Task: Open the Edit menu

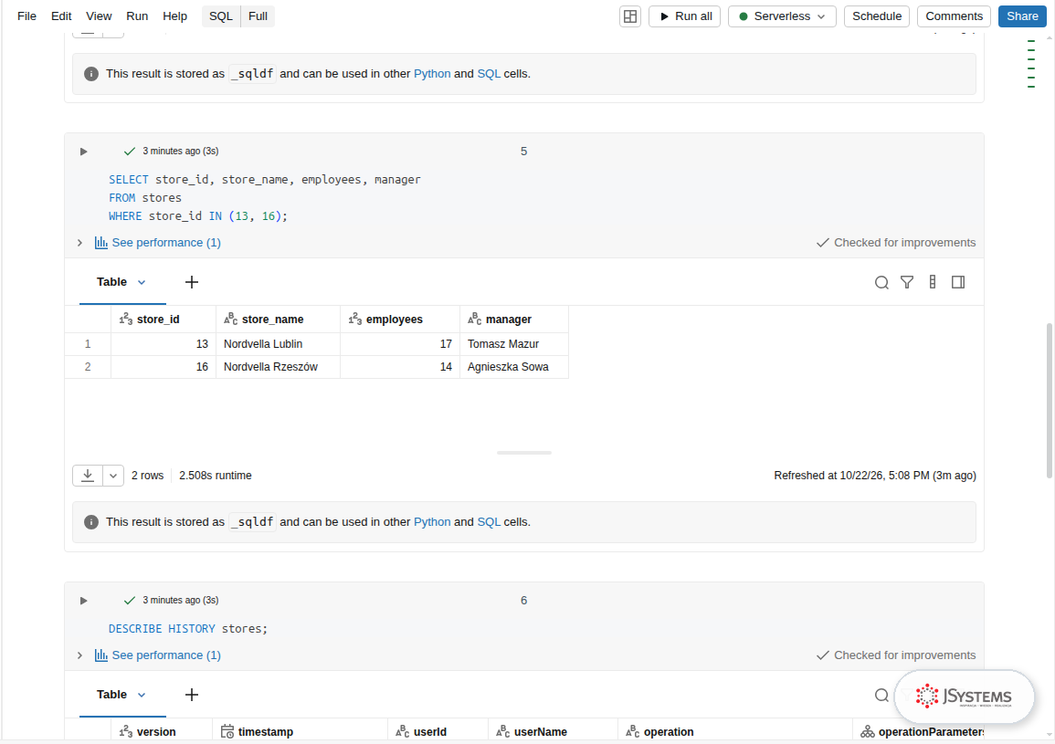Action: tap(61, 16)
